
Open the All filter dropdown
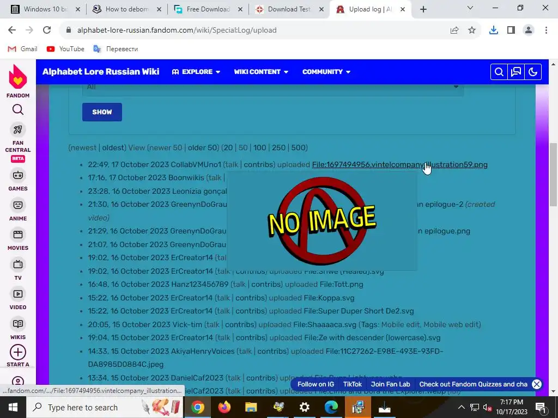[272, 88]
